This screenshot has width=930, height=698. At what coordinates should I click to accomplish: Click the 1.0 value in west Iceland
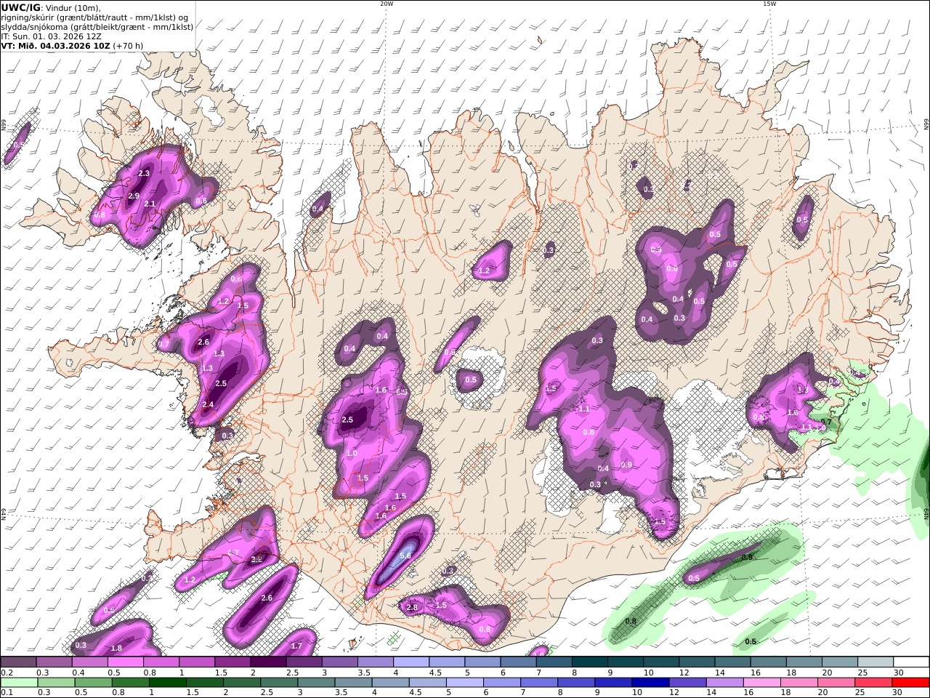click(x=352, y=454)
